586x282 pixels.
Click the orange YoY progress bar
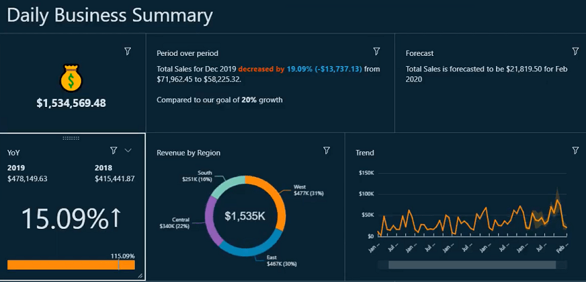point(61,265)
